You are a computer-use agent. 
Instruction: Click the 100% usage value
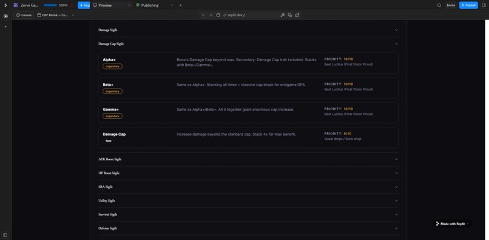pos(63,5)
